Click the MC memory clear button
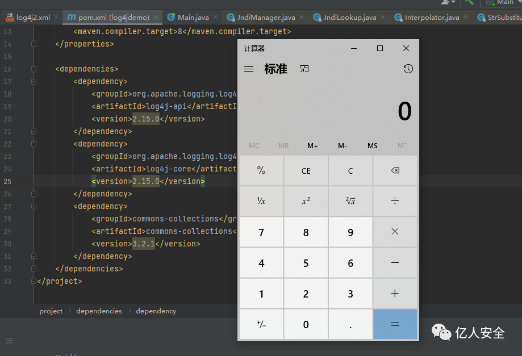 [254, 146]
